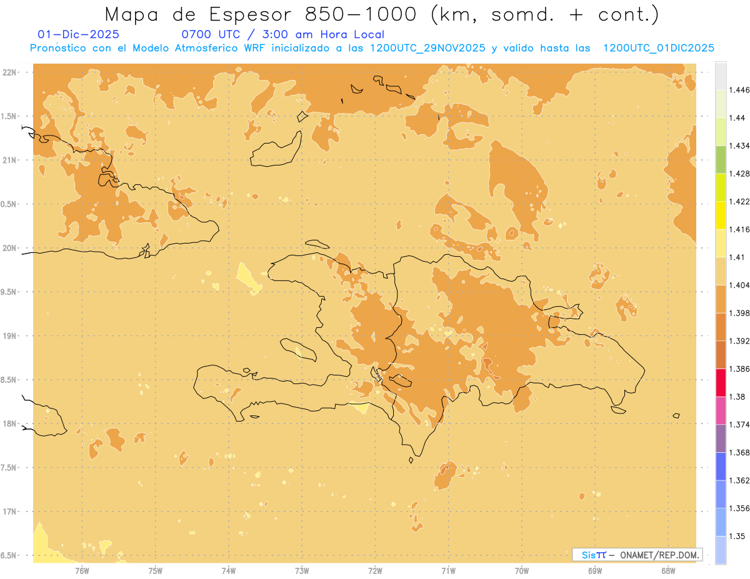The width and height of the screenshot is (750, 579).
Task: Click the '1.35' colorbar value
Action: pos(738,537)
